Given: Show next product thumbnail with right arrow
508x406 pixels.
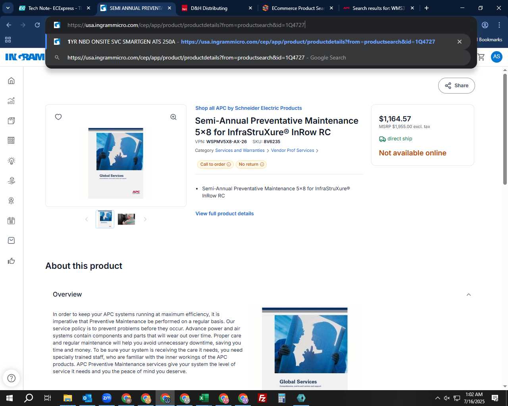Looking at the screenshot, I should [x=145, y=219].
